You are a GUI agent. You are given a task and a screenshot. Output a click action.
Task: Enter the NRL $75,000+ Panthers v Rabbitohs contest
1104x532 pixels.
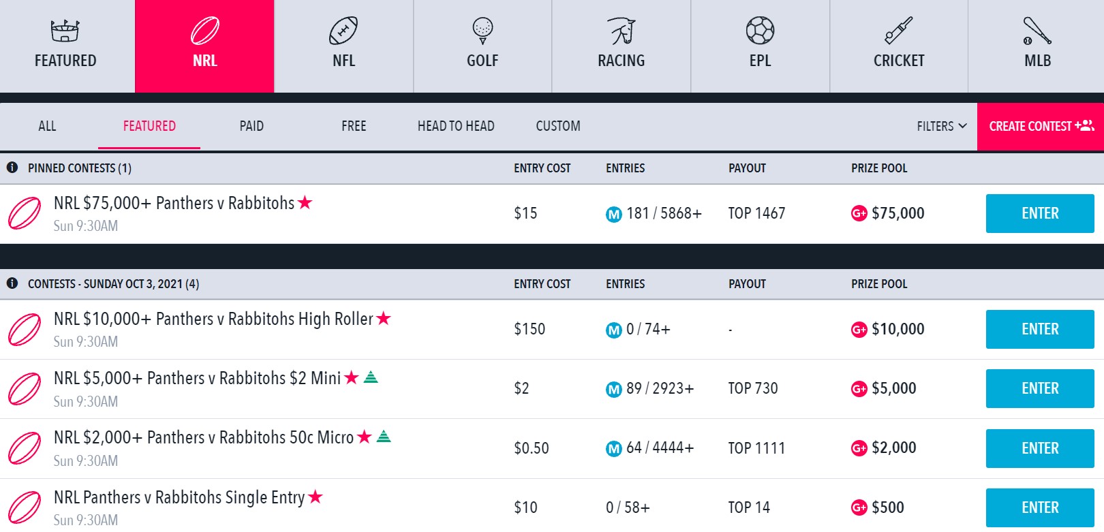[1040, 213]
